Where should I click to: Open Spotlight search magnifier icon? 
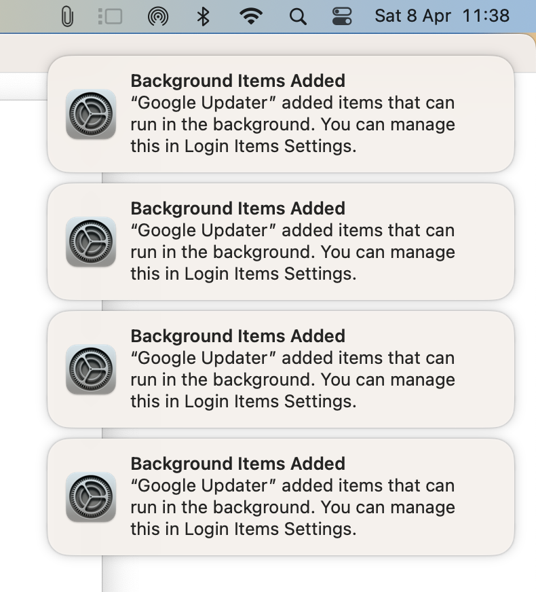click(298, 16)
